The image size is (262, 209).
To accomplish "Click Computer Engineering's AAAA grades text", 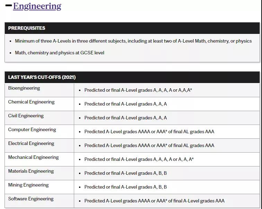I will tap(149, 131).
